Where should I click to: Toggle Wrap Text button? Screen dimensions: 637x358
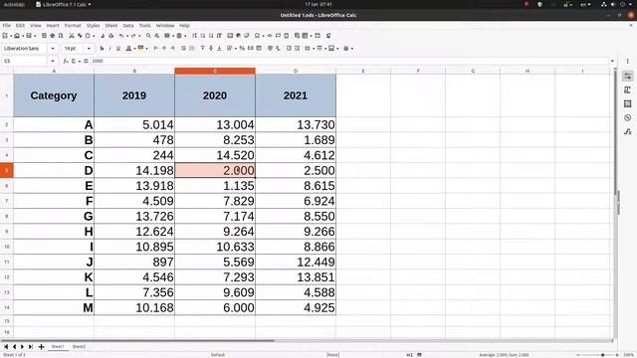coord(183,49)
